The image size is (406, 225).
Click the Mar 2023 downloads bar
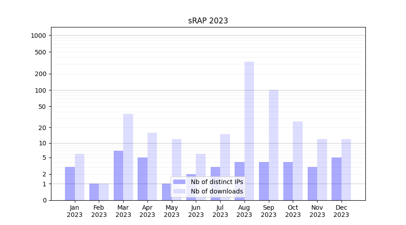(x=128, y=157)
